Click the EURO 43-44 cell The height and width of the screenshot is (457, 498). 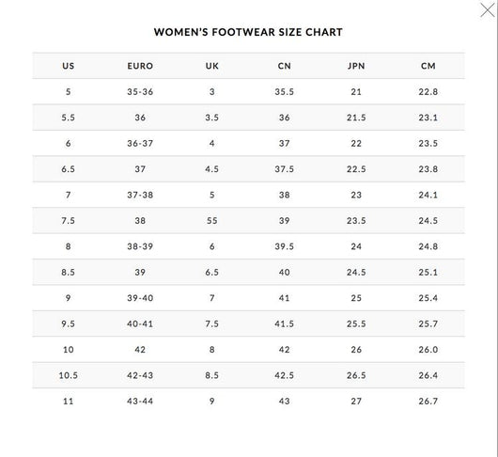pos(140,402)
